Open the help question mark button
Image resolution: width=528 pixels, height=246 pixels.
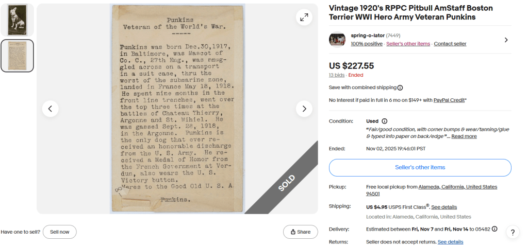(x=513, y=232)
